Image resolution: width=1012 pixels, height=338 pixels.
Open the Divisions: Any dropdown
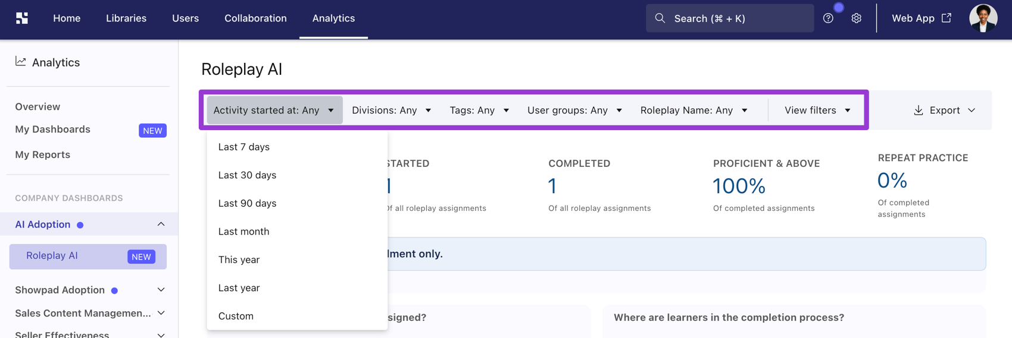(392, 110)
